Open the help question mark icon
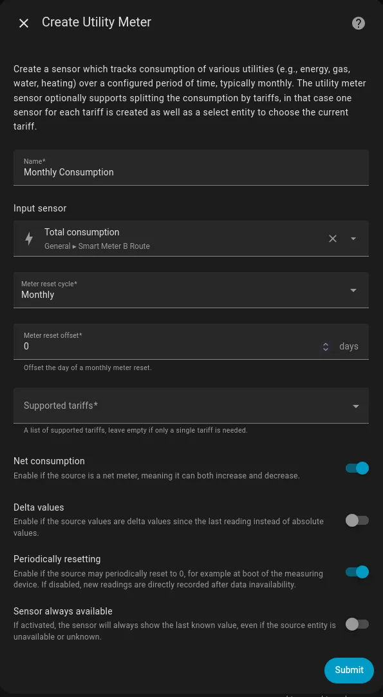 [359, 23]
